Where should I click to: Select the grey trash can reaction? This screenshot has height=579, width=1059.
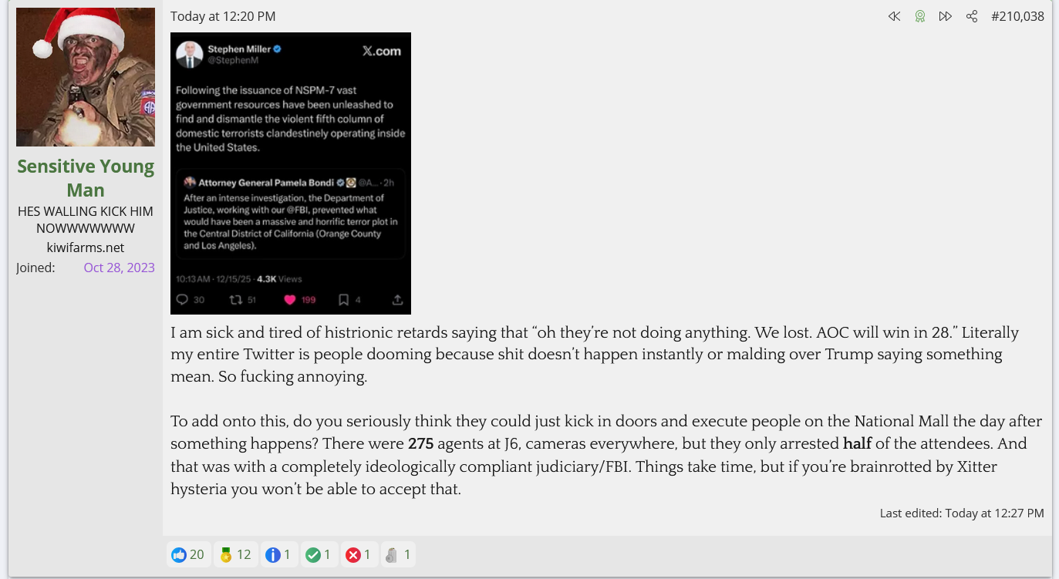click(392, 554)
